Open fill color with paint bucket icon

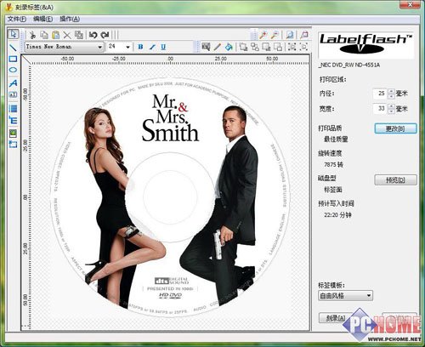tap(229, 47)
